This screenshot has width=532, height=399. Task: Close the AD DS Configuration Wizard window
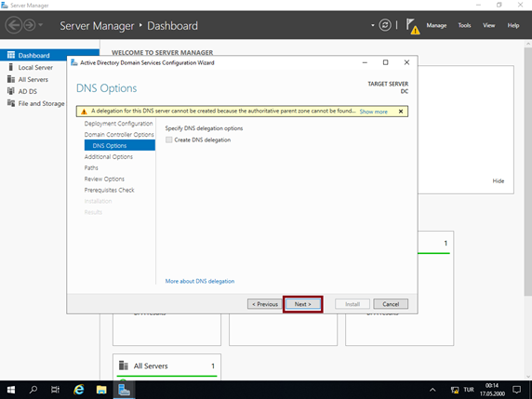(x=406, y=62)
